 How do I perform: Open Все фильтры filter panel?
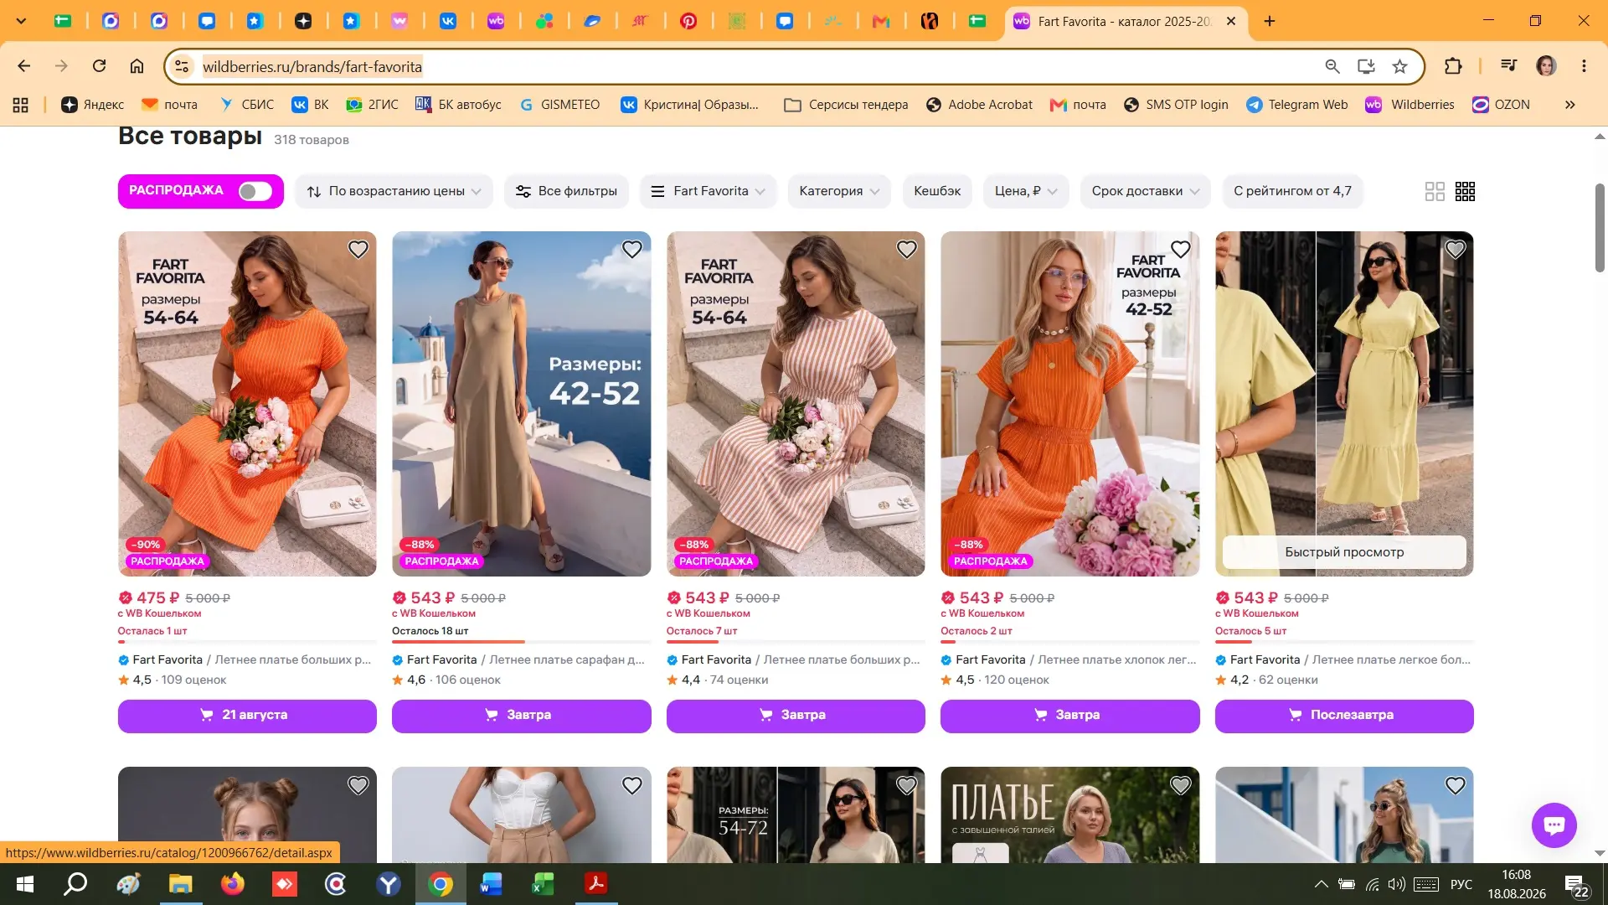(567, 191)
